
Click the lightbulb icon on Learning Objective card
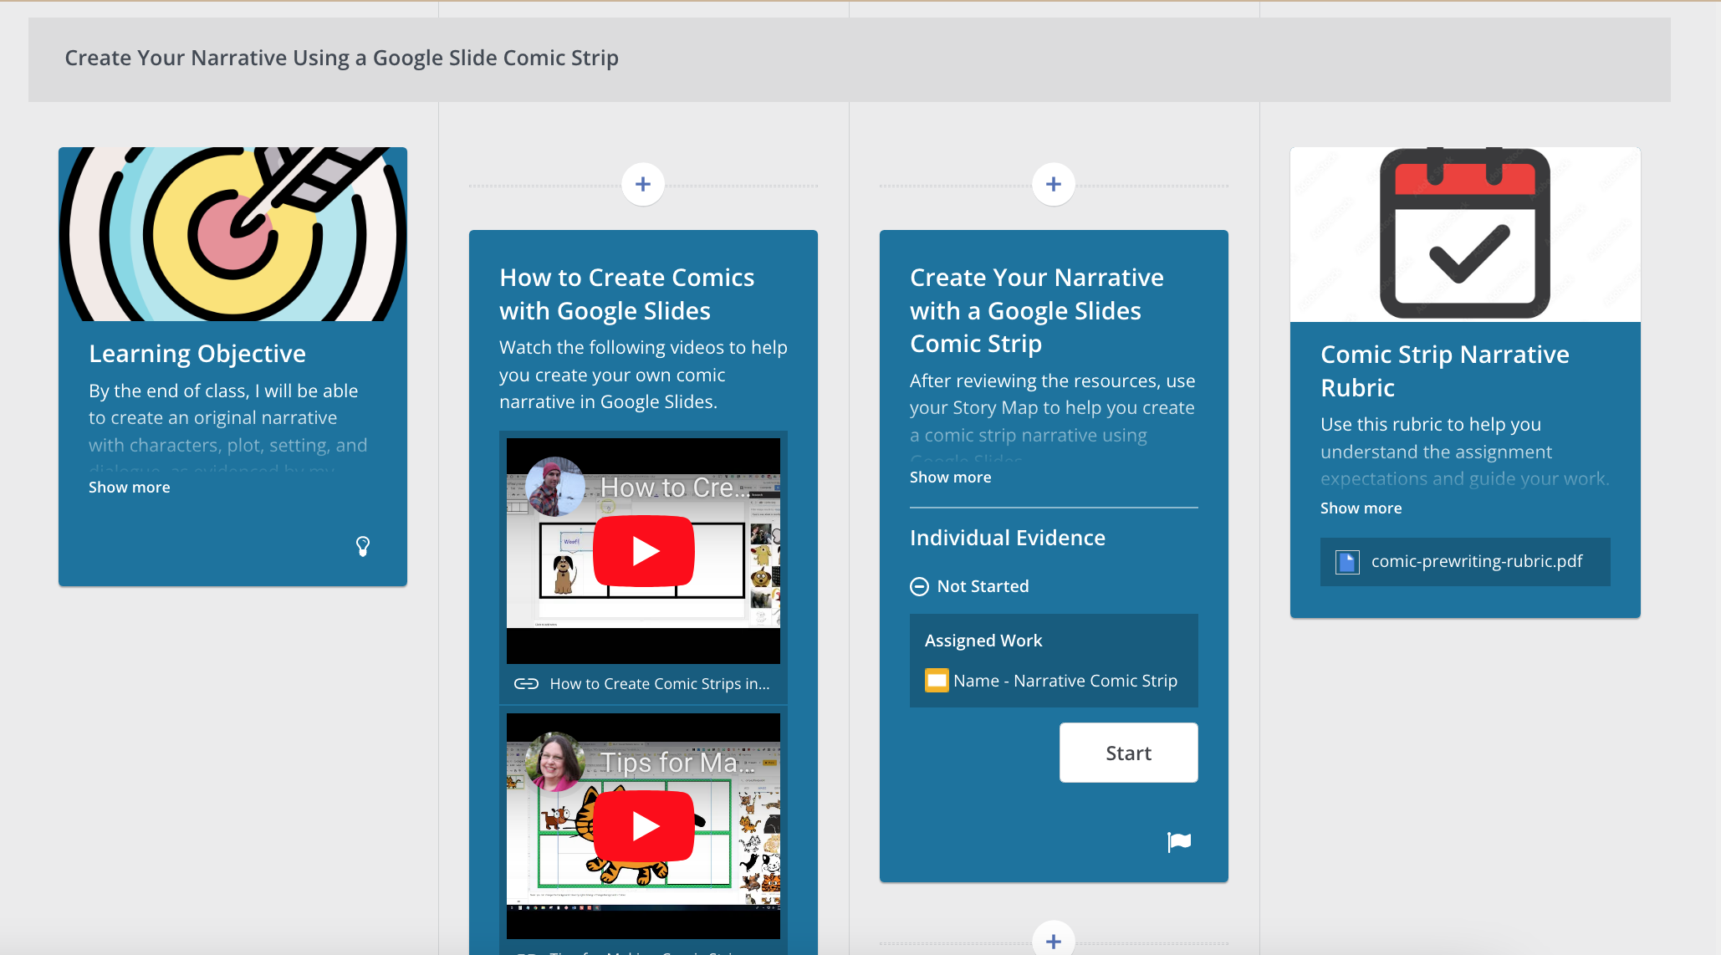click(363, 546)
